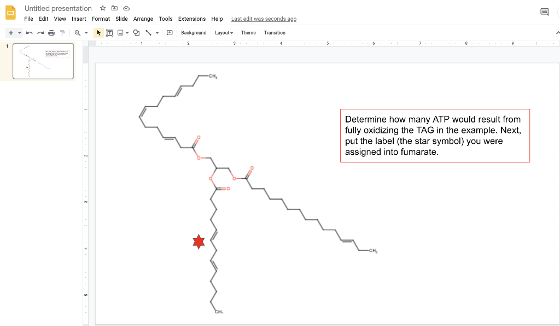Click the move to folder icon

click(115, 8)
